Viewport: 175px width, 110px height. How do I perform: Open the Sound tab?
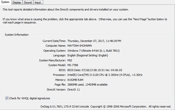coord(28,2)
